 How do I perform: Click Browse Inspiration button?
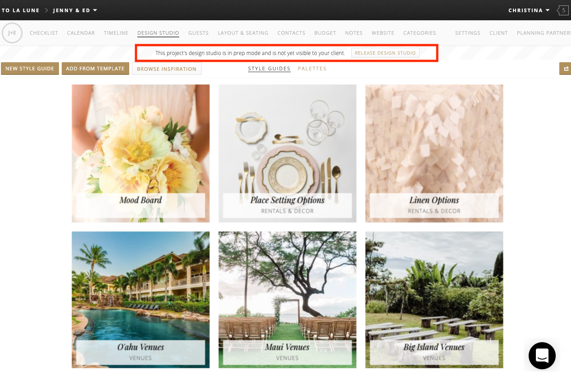click(x=167, y=69)
